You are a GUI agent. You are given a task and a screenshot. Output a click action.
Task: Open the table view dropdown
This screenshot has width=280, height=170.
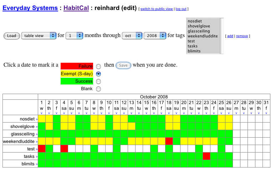[39, 36]
